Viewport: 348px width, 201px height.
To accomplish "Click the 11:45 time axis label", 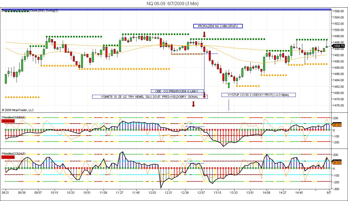I will point(136,193).
